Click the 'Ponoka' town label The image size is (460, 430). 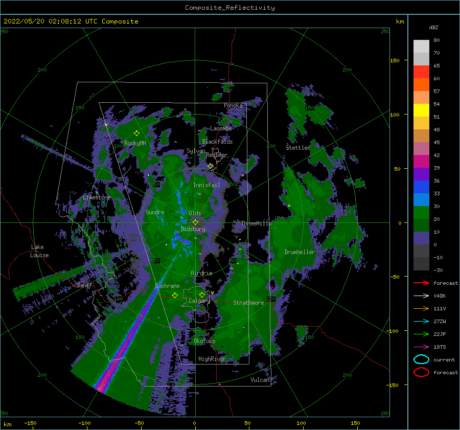[x=233, y=105]
